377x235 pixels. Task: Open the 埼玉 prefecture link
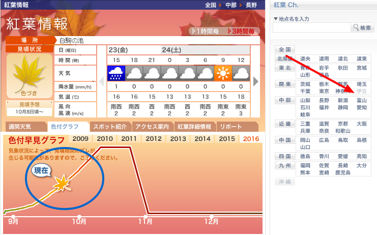click(362, 84)
